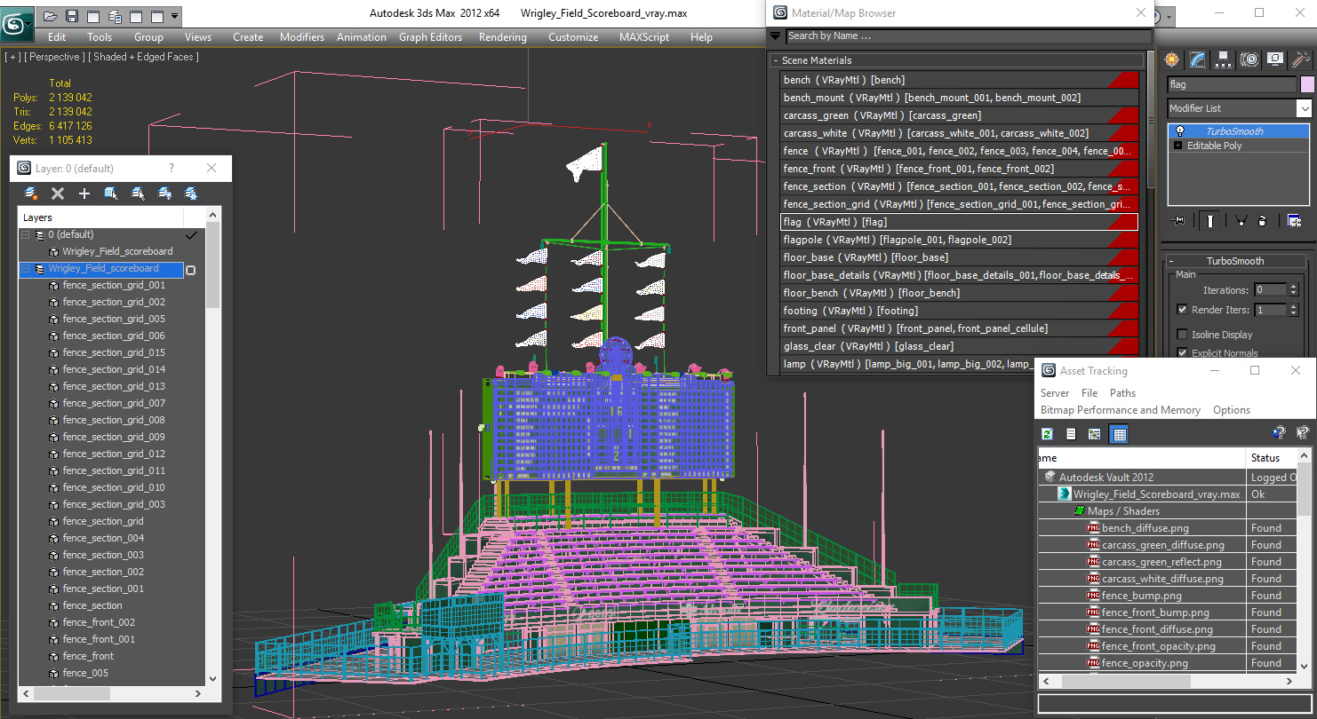Click the Status Log icon in Asset Tracking
Viewport: 1317px width, 719px height.
pyautogui.click(x=1071, y=434)
